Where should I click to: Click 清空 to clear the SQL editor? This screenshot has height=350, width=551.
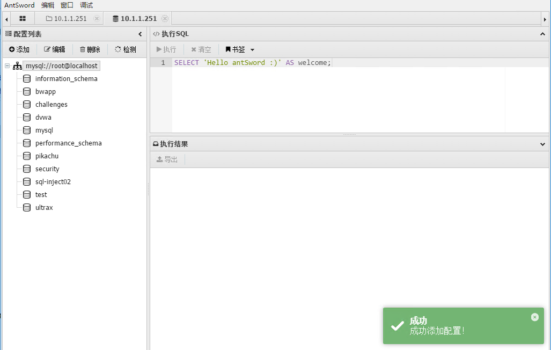click(x=201, y=49)
